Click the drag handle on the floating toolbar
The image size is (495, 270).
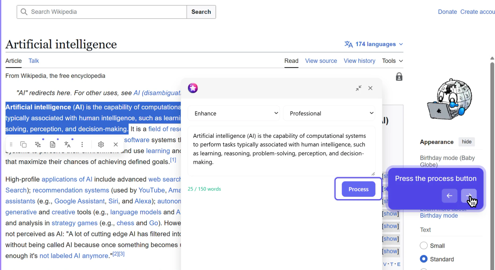pos(11,144)
